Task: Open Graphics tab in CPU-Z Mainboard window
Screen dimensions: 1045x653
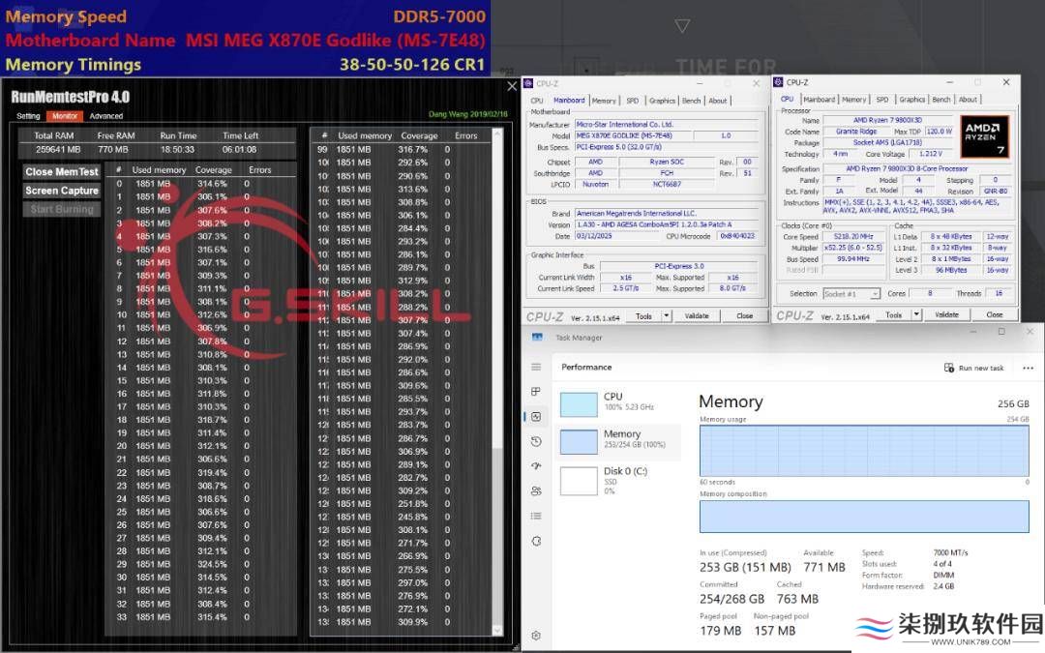Action: tap(662, 101)
